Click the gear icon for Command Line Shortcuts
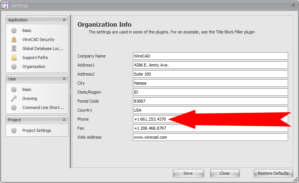This screenshot has width=299, height=183. pos(14,107)
